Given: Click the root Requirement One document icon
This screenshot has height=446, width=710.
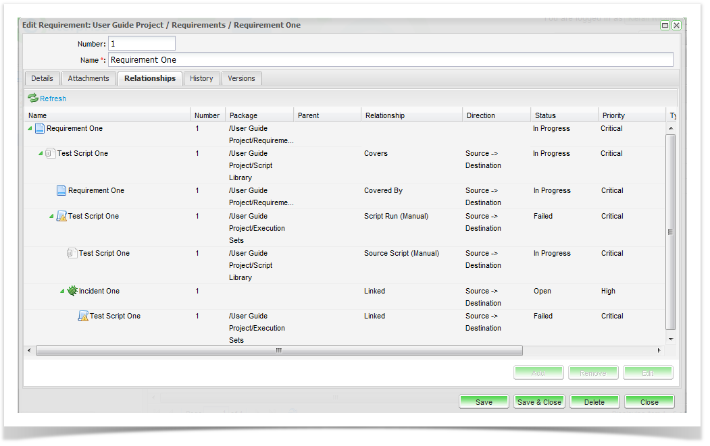Looking at the screenshot, I should tap(40, 128).
